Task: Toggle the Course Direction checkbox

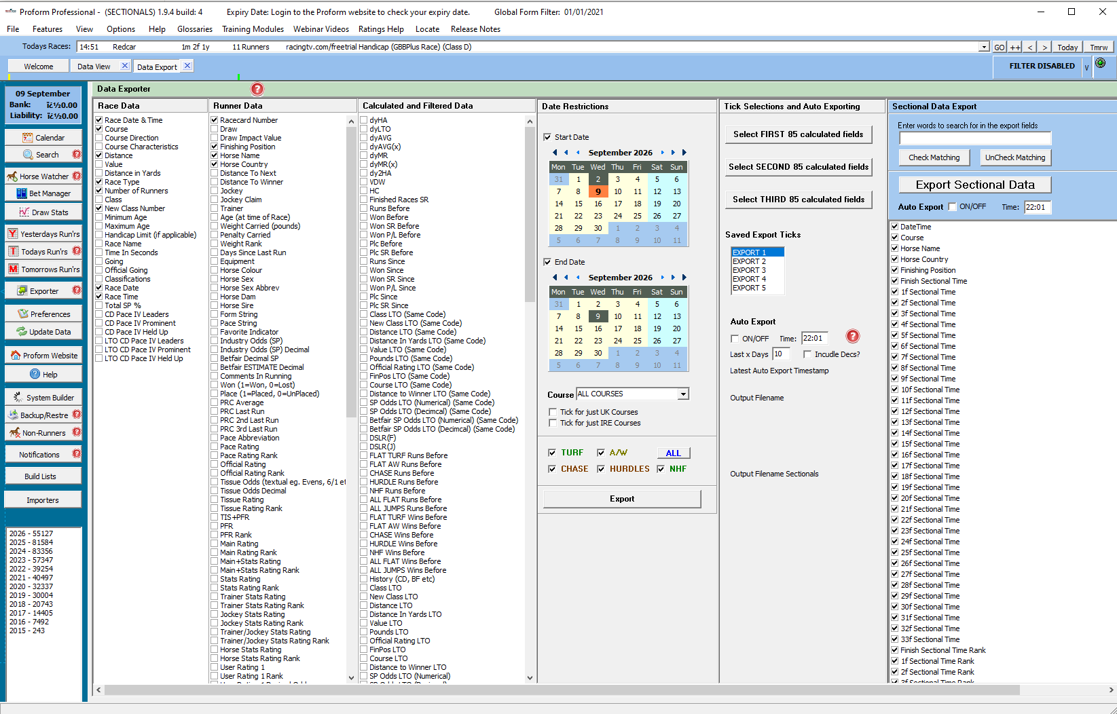Action: 99,138
